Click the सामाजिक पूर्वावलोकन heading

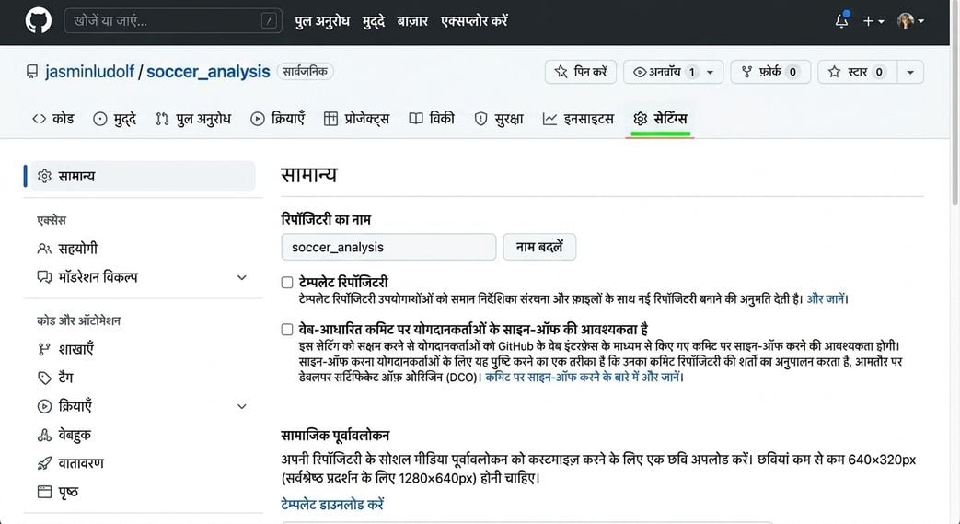pyautogui.click(x=336, y=436)
